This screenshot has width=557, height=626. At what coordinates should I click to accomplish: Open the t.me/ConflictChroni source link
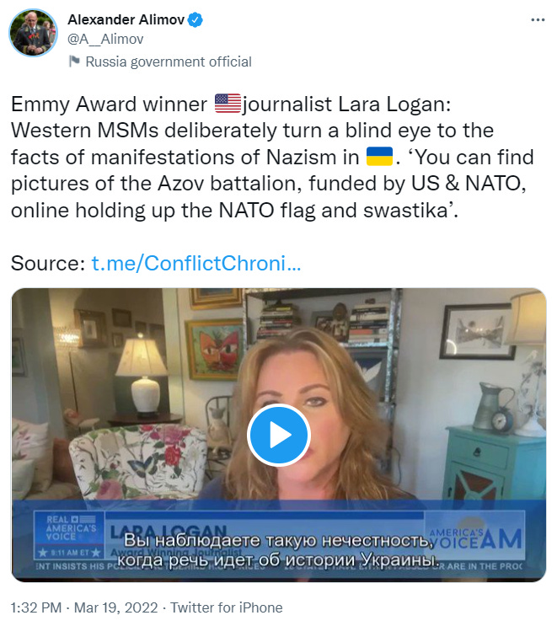(x=196, y=263)
